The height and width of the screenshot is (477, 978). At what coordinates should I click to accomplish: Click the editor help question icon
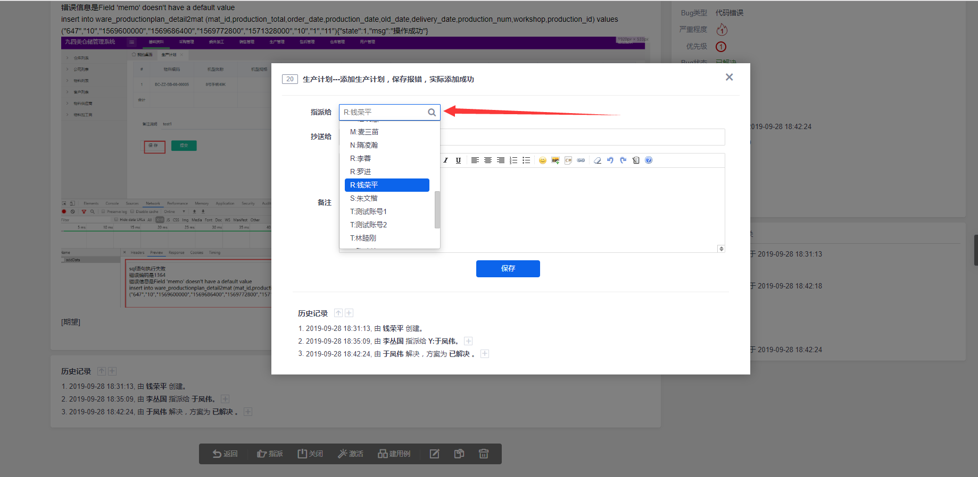click(x=649, y=160)
